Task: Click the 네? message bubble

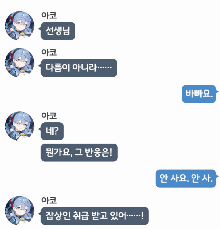Action: point(52,131)
